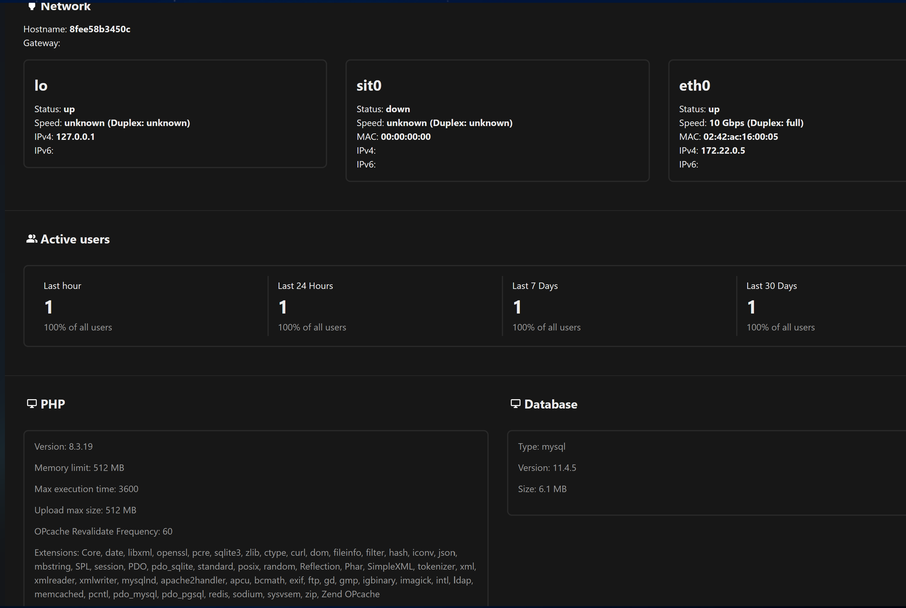Click the lo interface card title
Viewport: 906px width, 608px height.
tap(41, 86)
